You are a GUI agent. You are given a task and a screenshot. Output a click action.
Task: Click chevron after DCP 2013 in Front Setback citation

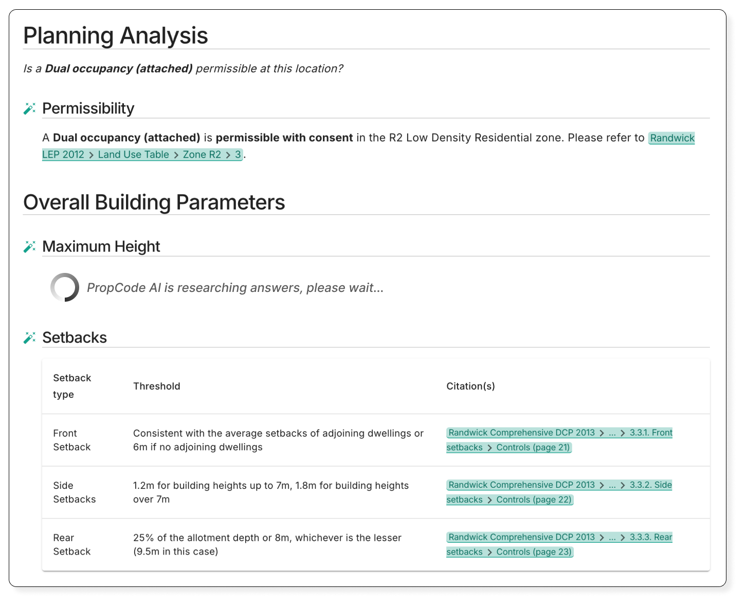(x=603, y=433)
